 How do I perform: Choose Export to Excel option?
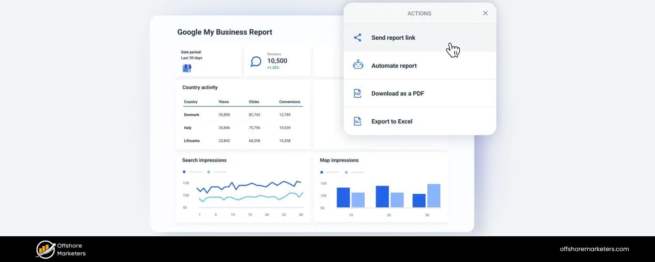[x=392, y=121]
